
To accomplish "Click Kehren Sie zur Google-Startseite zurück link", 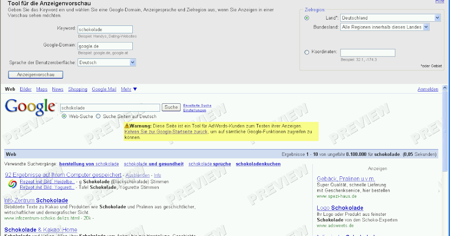I will coord(166,132).
